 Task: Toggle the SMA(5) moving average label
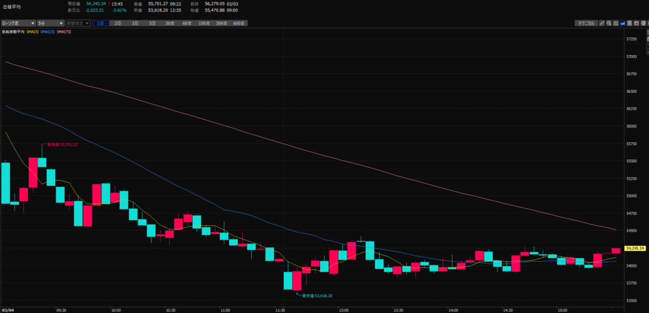point(33,31)
